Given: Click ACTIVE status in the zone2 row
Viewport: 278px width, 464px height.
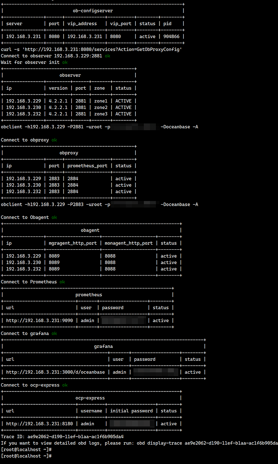Looking at the screenshot, I should (124, 107).
